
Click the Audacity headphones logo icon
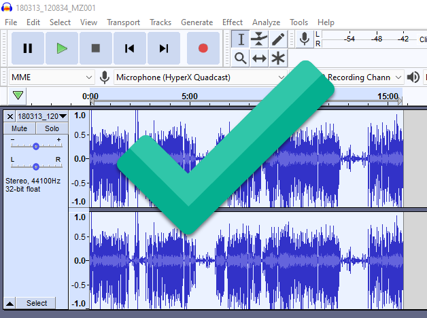(x=7, y=7)
